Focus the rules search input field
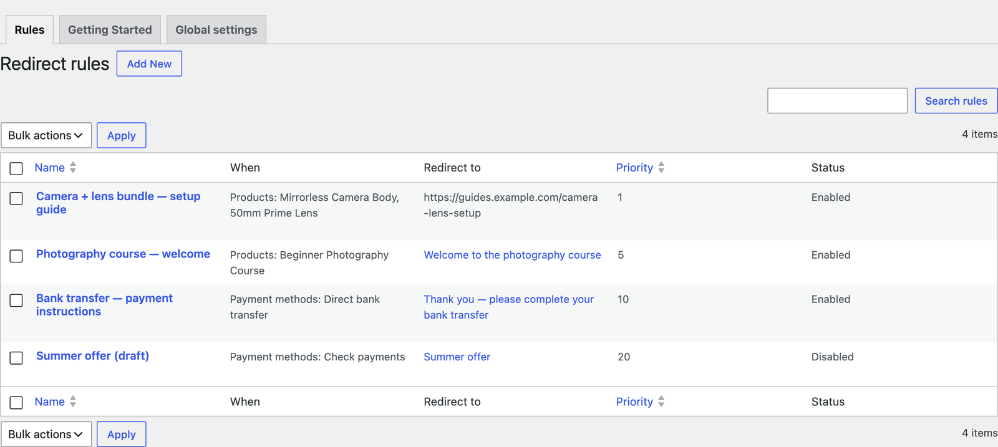 coord(837,100)
